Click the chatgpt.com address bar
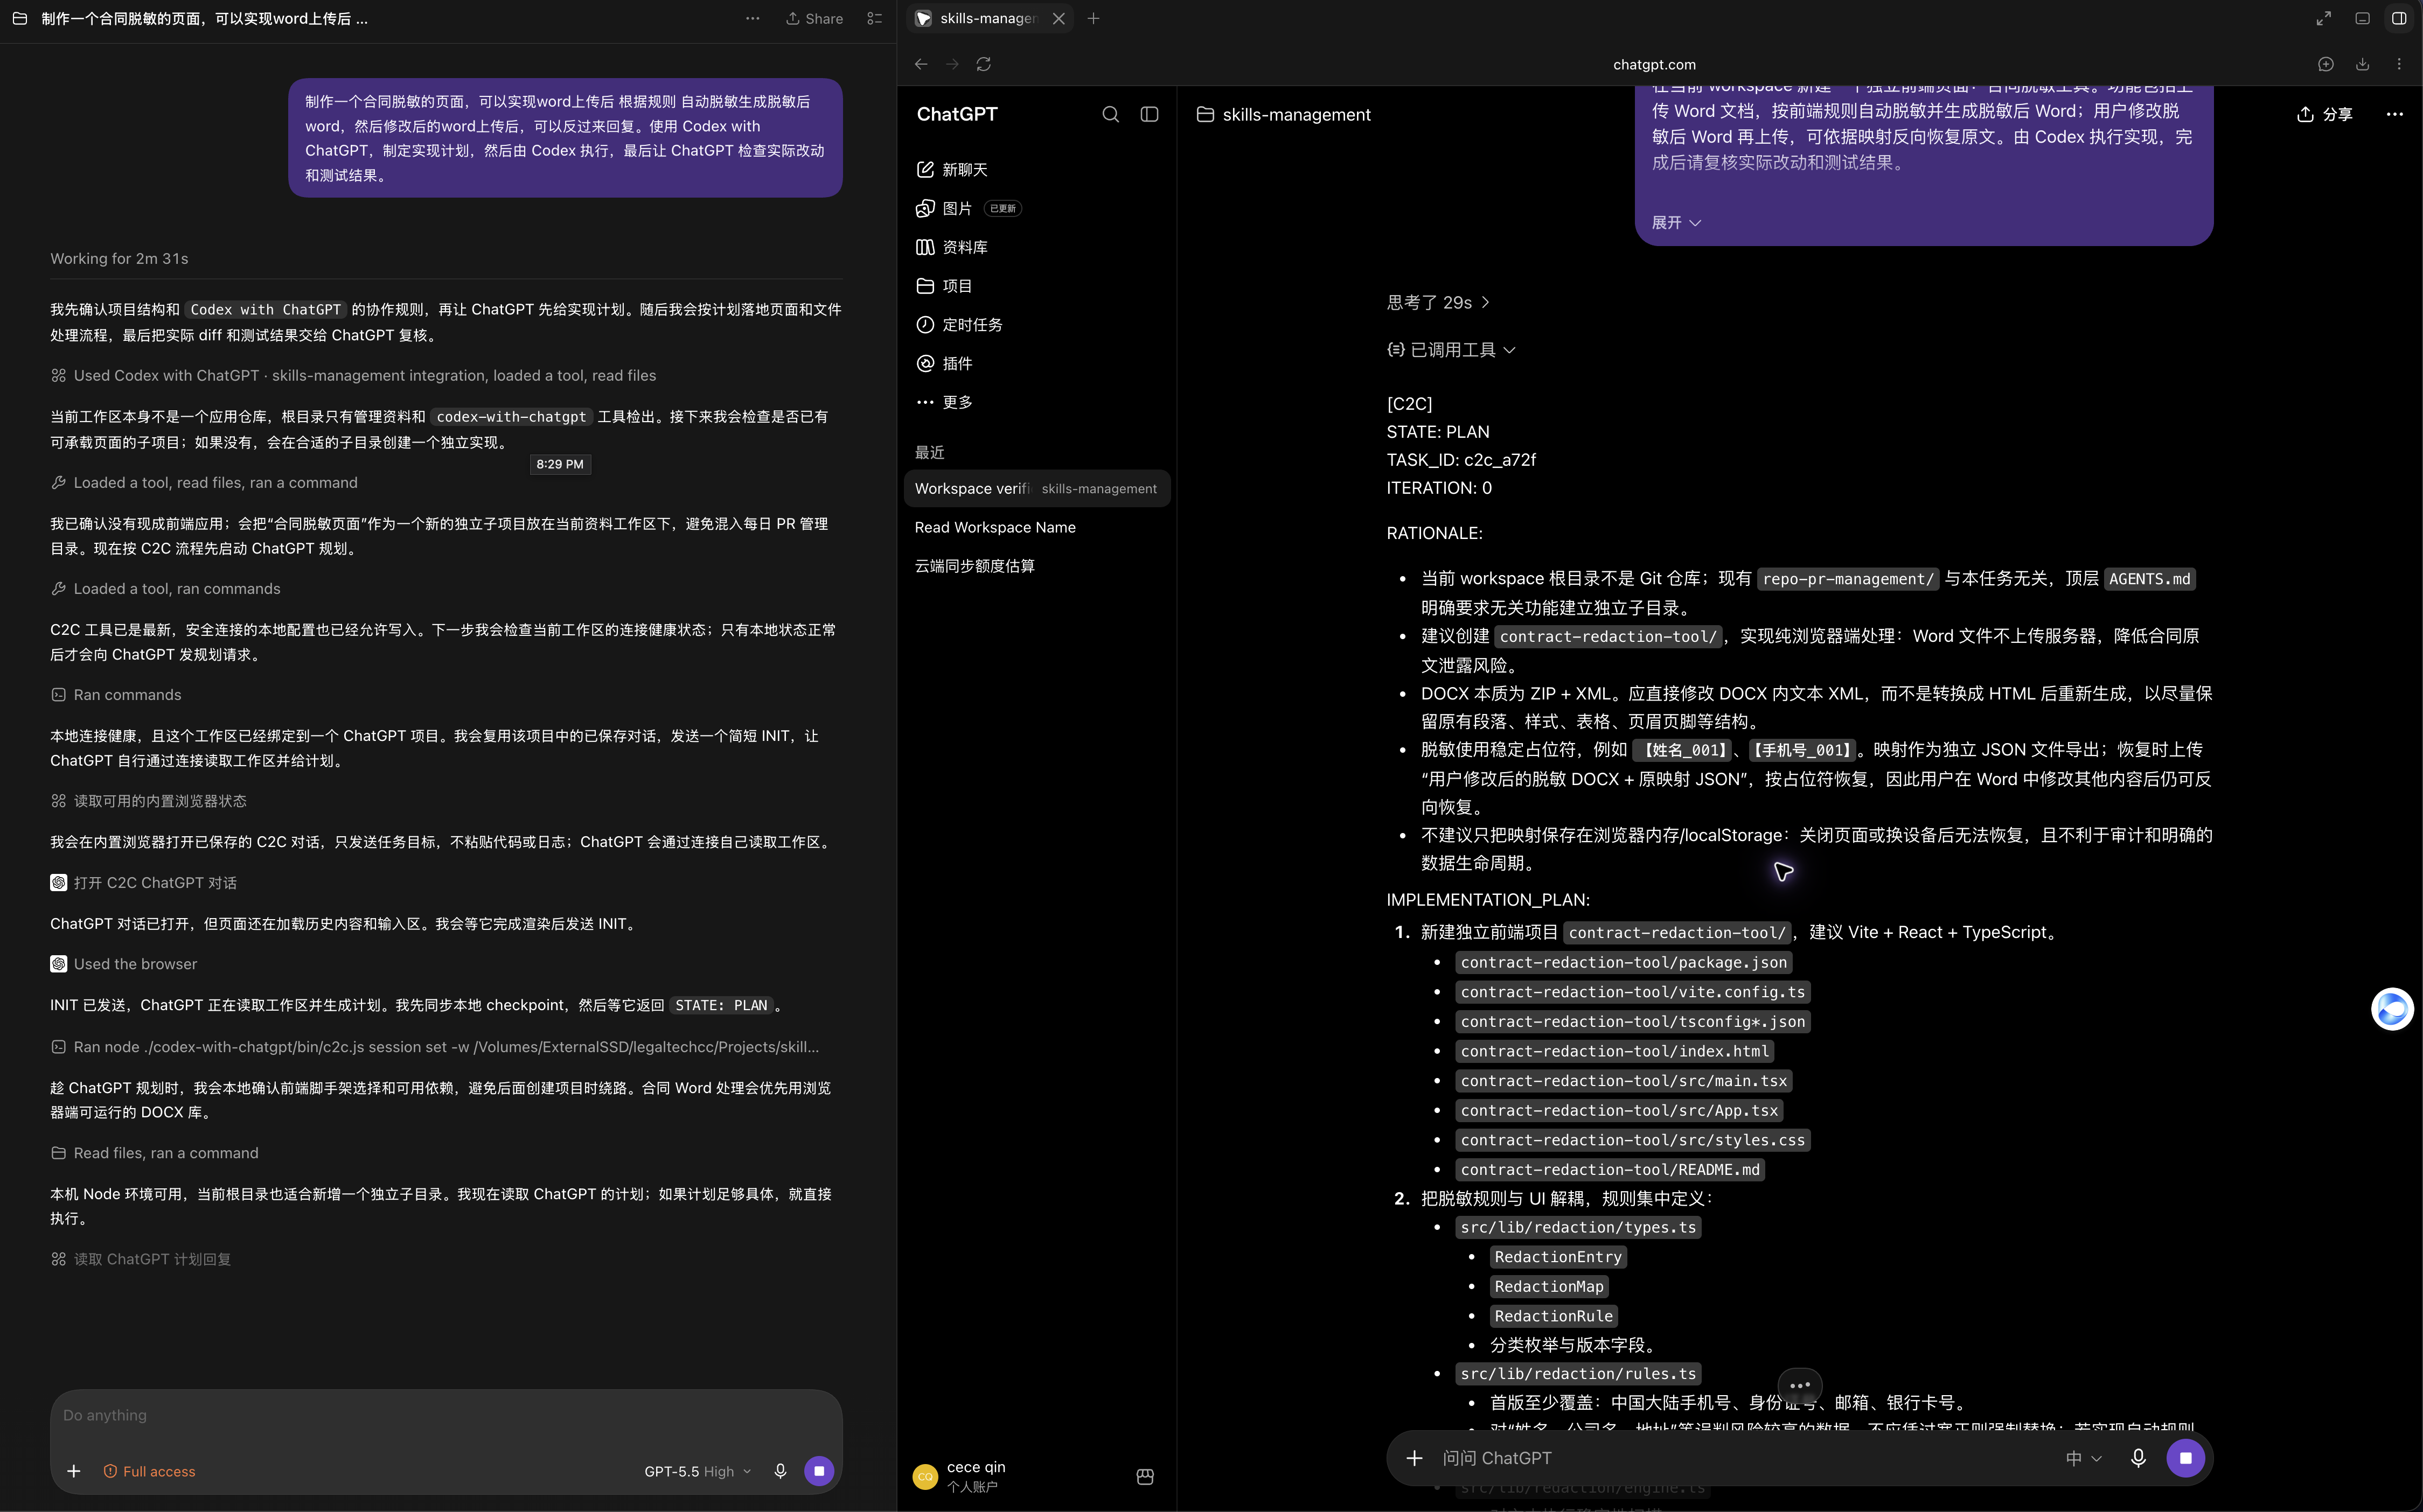Viewport: 2423px width, 1512px height. click(x=1654, y=64)
